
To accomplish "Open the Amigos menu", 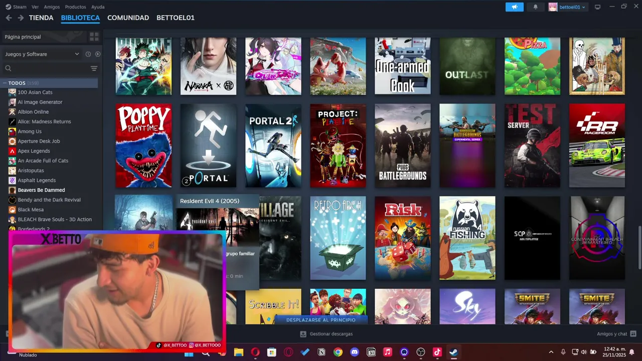I will point(52,7).
